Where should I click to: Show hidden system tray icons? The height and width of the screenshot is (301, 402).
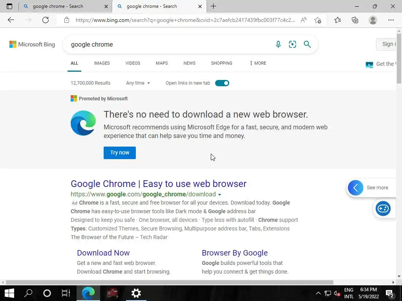(318, 293)
